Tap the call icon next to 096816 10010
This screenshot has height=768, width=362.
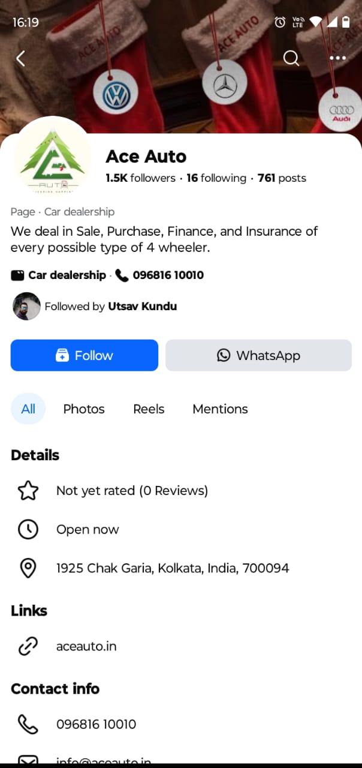tap(122, 275)
